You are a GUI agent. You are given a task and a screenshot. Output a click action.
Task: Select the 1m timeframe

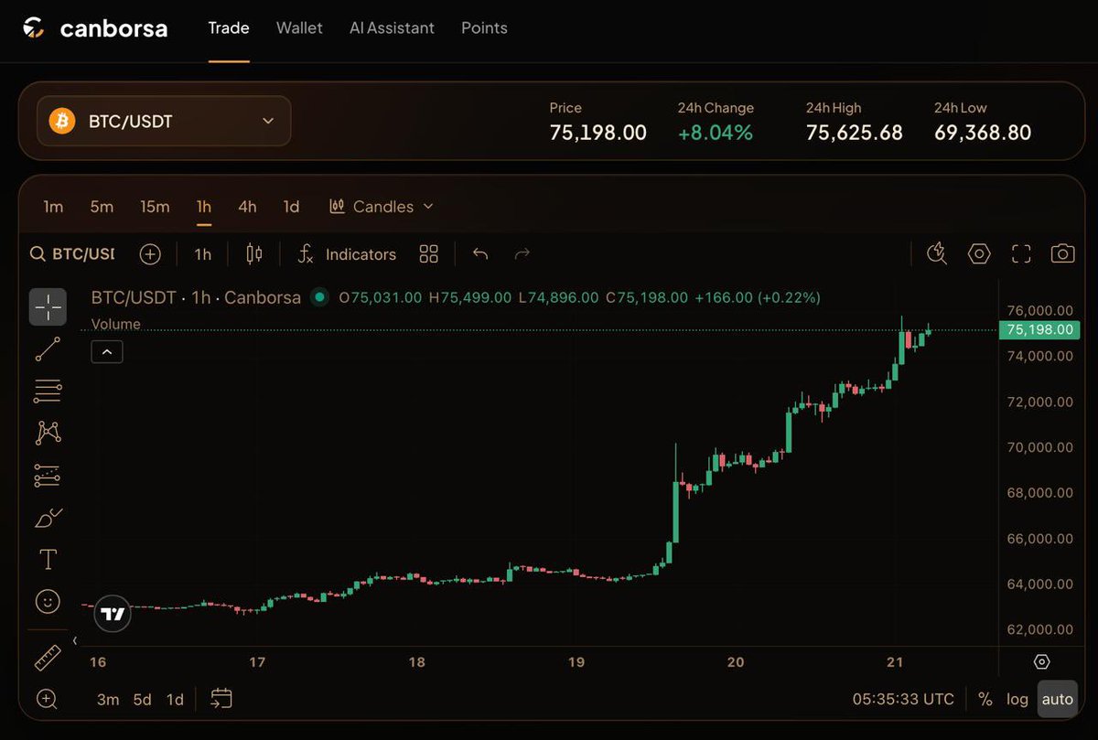click(x=53, y=207)
